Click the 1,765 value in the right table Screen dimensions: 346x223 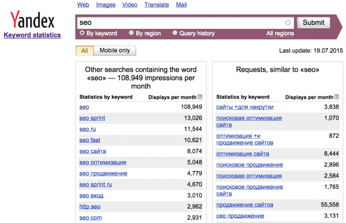pyautogui.click(x=331, y=187)
